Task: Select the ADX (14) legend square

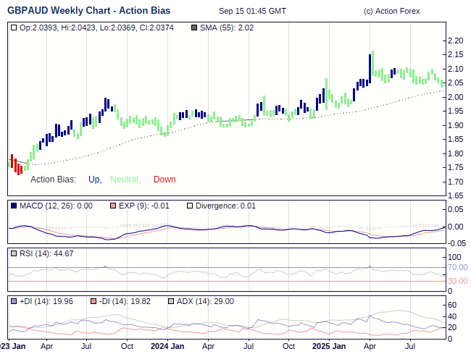Action: [x=170, y=301]
